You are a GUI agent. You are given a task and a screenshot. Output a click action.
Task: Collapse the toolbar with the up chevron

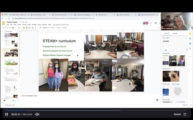(x=159, y=28)
